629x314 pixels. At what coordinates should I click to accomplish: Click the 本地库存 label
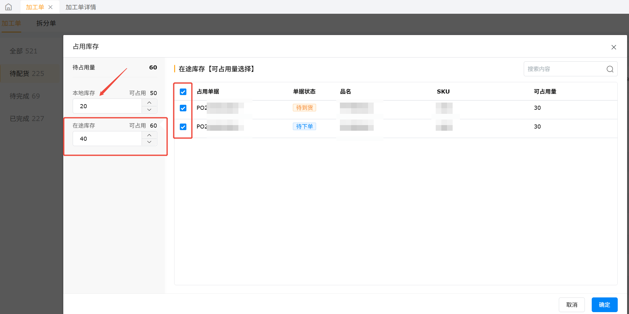click(x=84, y=93)
